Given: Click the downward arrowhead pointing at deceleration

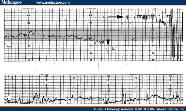Looking at the screenshot, I should (x=108, y=43).
